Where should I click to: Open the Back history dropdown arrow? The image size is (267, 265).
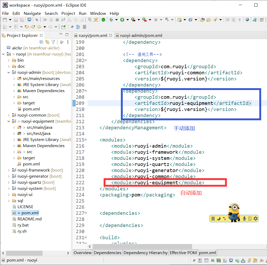coord(45,27)
